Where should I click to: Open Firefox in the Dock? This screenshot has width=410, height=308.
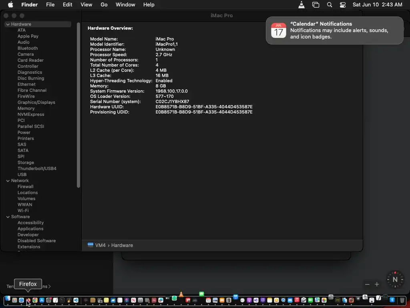(28, 300)
